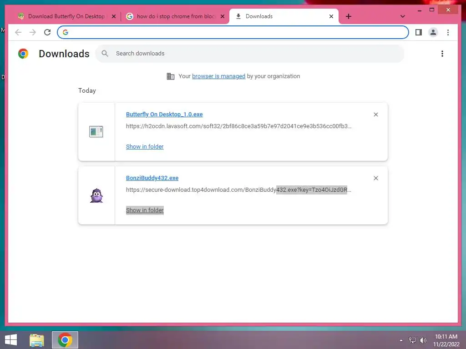Open the volume speaker tray icon
466x349 pixels.
point(423,340)
